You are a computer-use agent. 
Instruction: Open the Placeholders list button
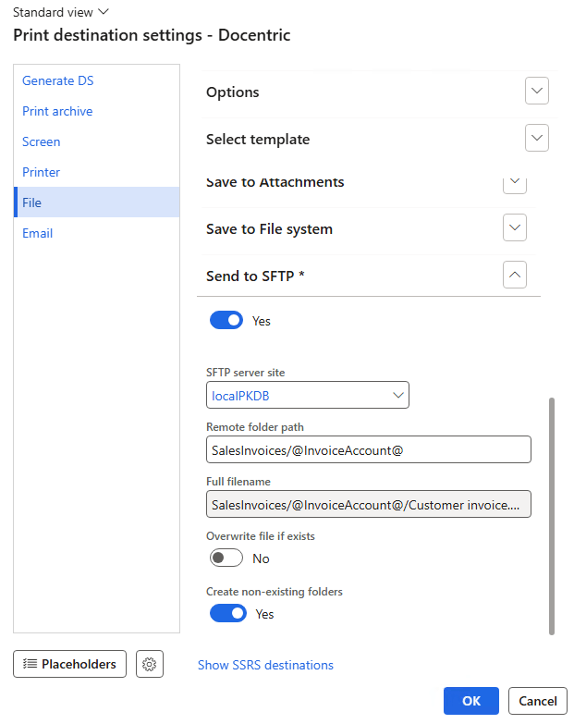click(x=69, y=664)
